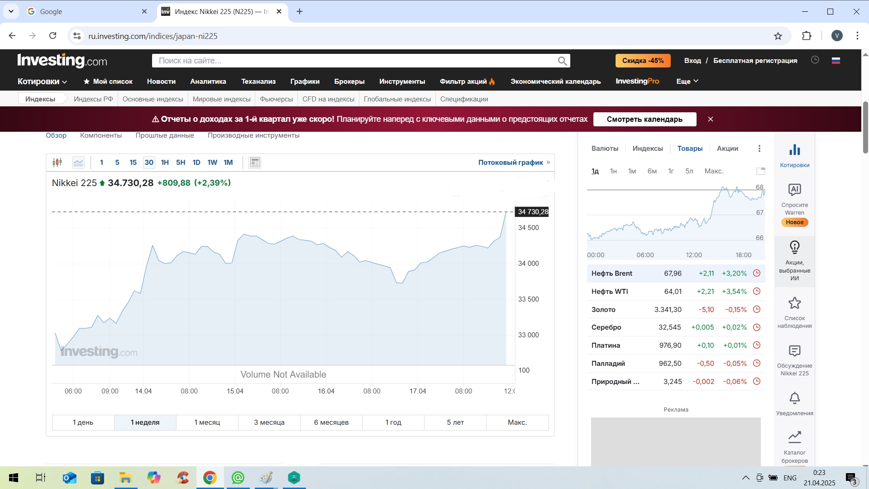Bookmark this page with star icon

778,36
